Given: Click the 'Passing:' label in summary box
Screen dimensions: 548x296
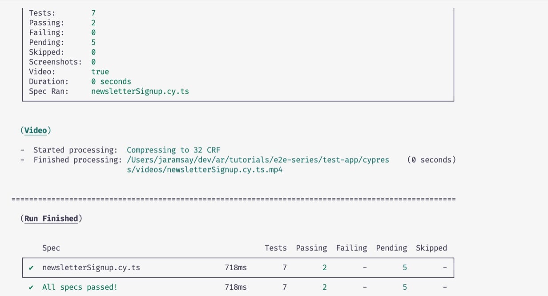Looking at the screenshot, I should [47, 23].
